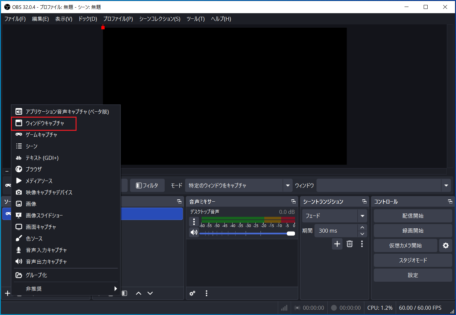Mute the デスクトップ音声 speaker icon
Screen dimensions: 456x315
click(194, 232)
